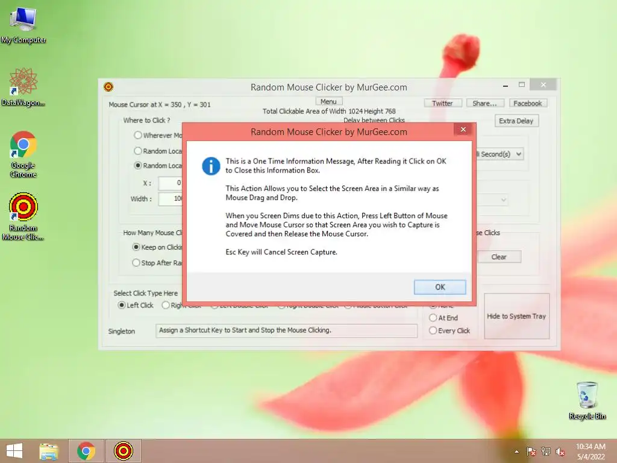The height and width of the screenshot is (463, 617).
Task: Select the Every Click radio option
Action: tap(433, 330)
